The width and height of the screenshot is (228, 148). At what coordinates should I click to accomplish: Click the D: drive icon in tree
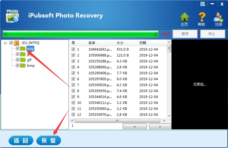tap(16, 43)
